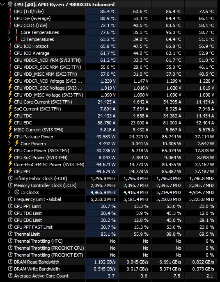Click the thermometer icon beside Core Temperatures
This screenshot has height=282, width=220.
tap(16, 32)
